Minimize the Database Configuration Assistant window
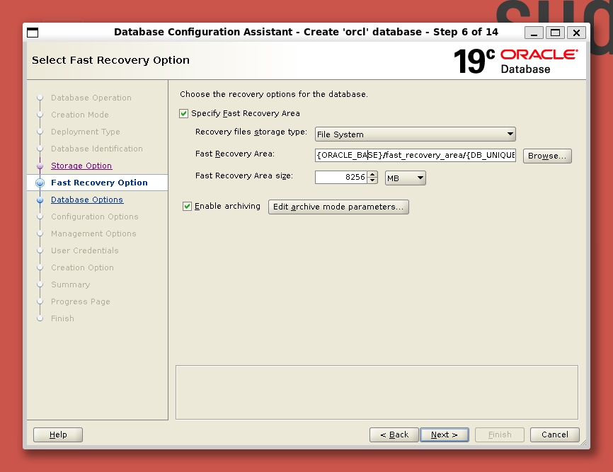The width and height of the screenshot is (613, 472). [x=534, y=33]
